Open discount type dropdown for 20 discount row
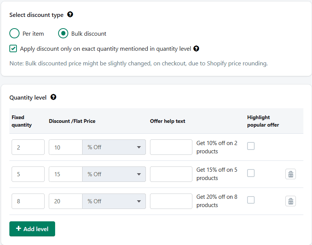This screenshot has height=245, width=312. click(114, 201)
